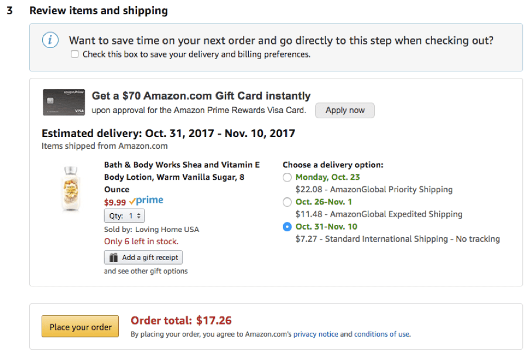Image resolution: width=527 pixels, height=352 pixels.
Task: Click Add a gift receipt
Action: tap(143, 257)
